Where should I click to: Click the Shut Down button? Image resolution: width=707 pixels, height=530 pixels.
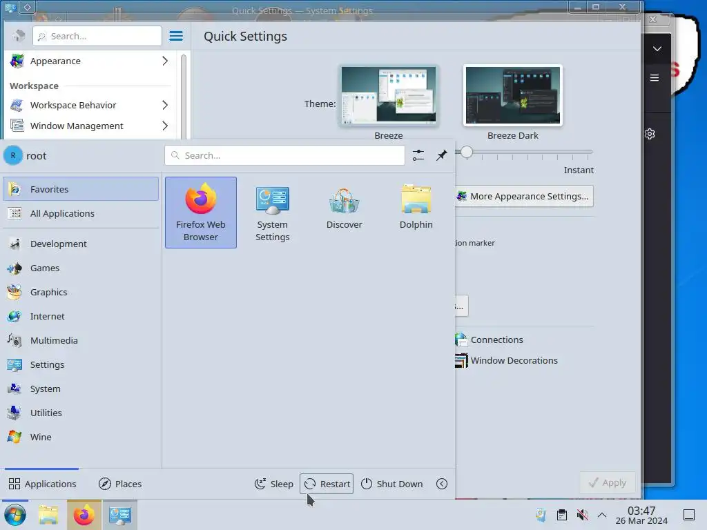[x=392, y=484]
